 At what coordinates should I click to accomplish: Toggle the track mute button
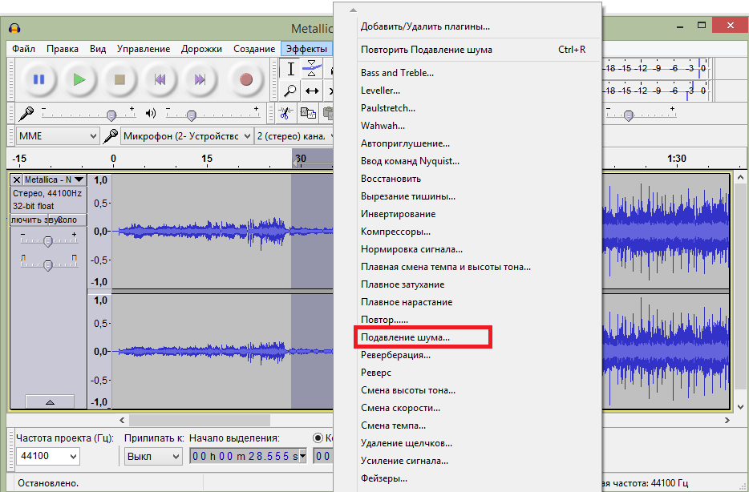(30, 220)
